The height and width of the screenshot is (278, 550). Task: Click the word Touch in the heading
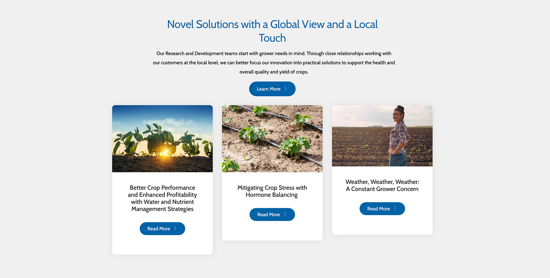(272, 38)
